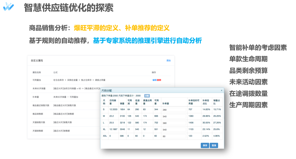
Task: Click the text 在途调拨数量
Action: click(x=248, y=93)
